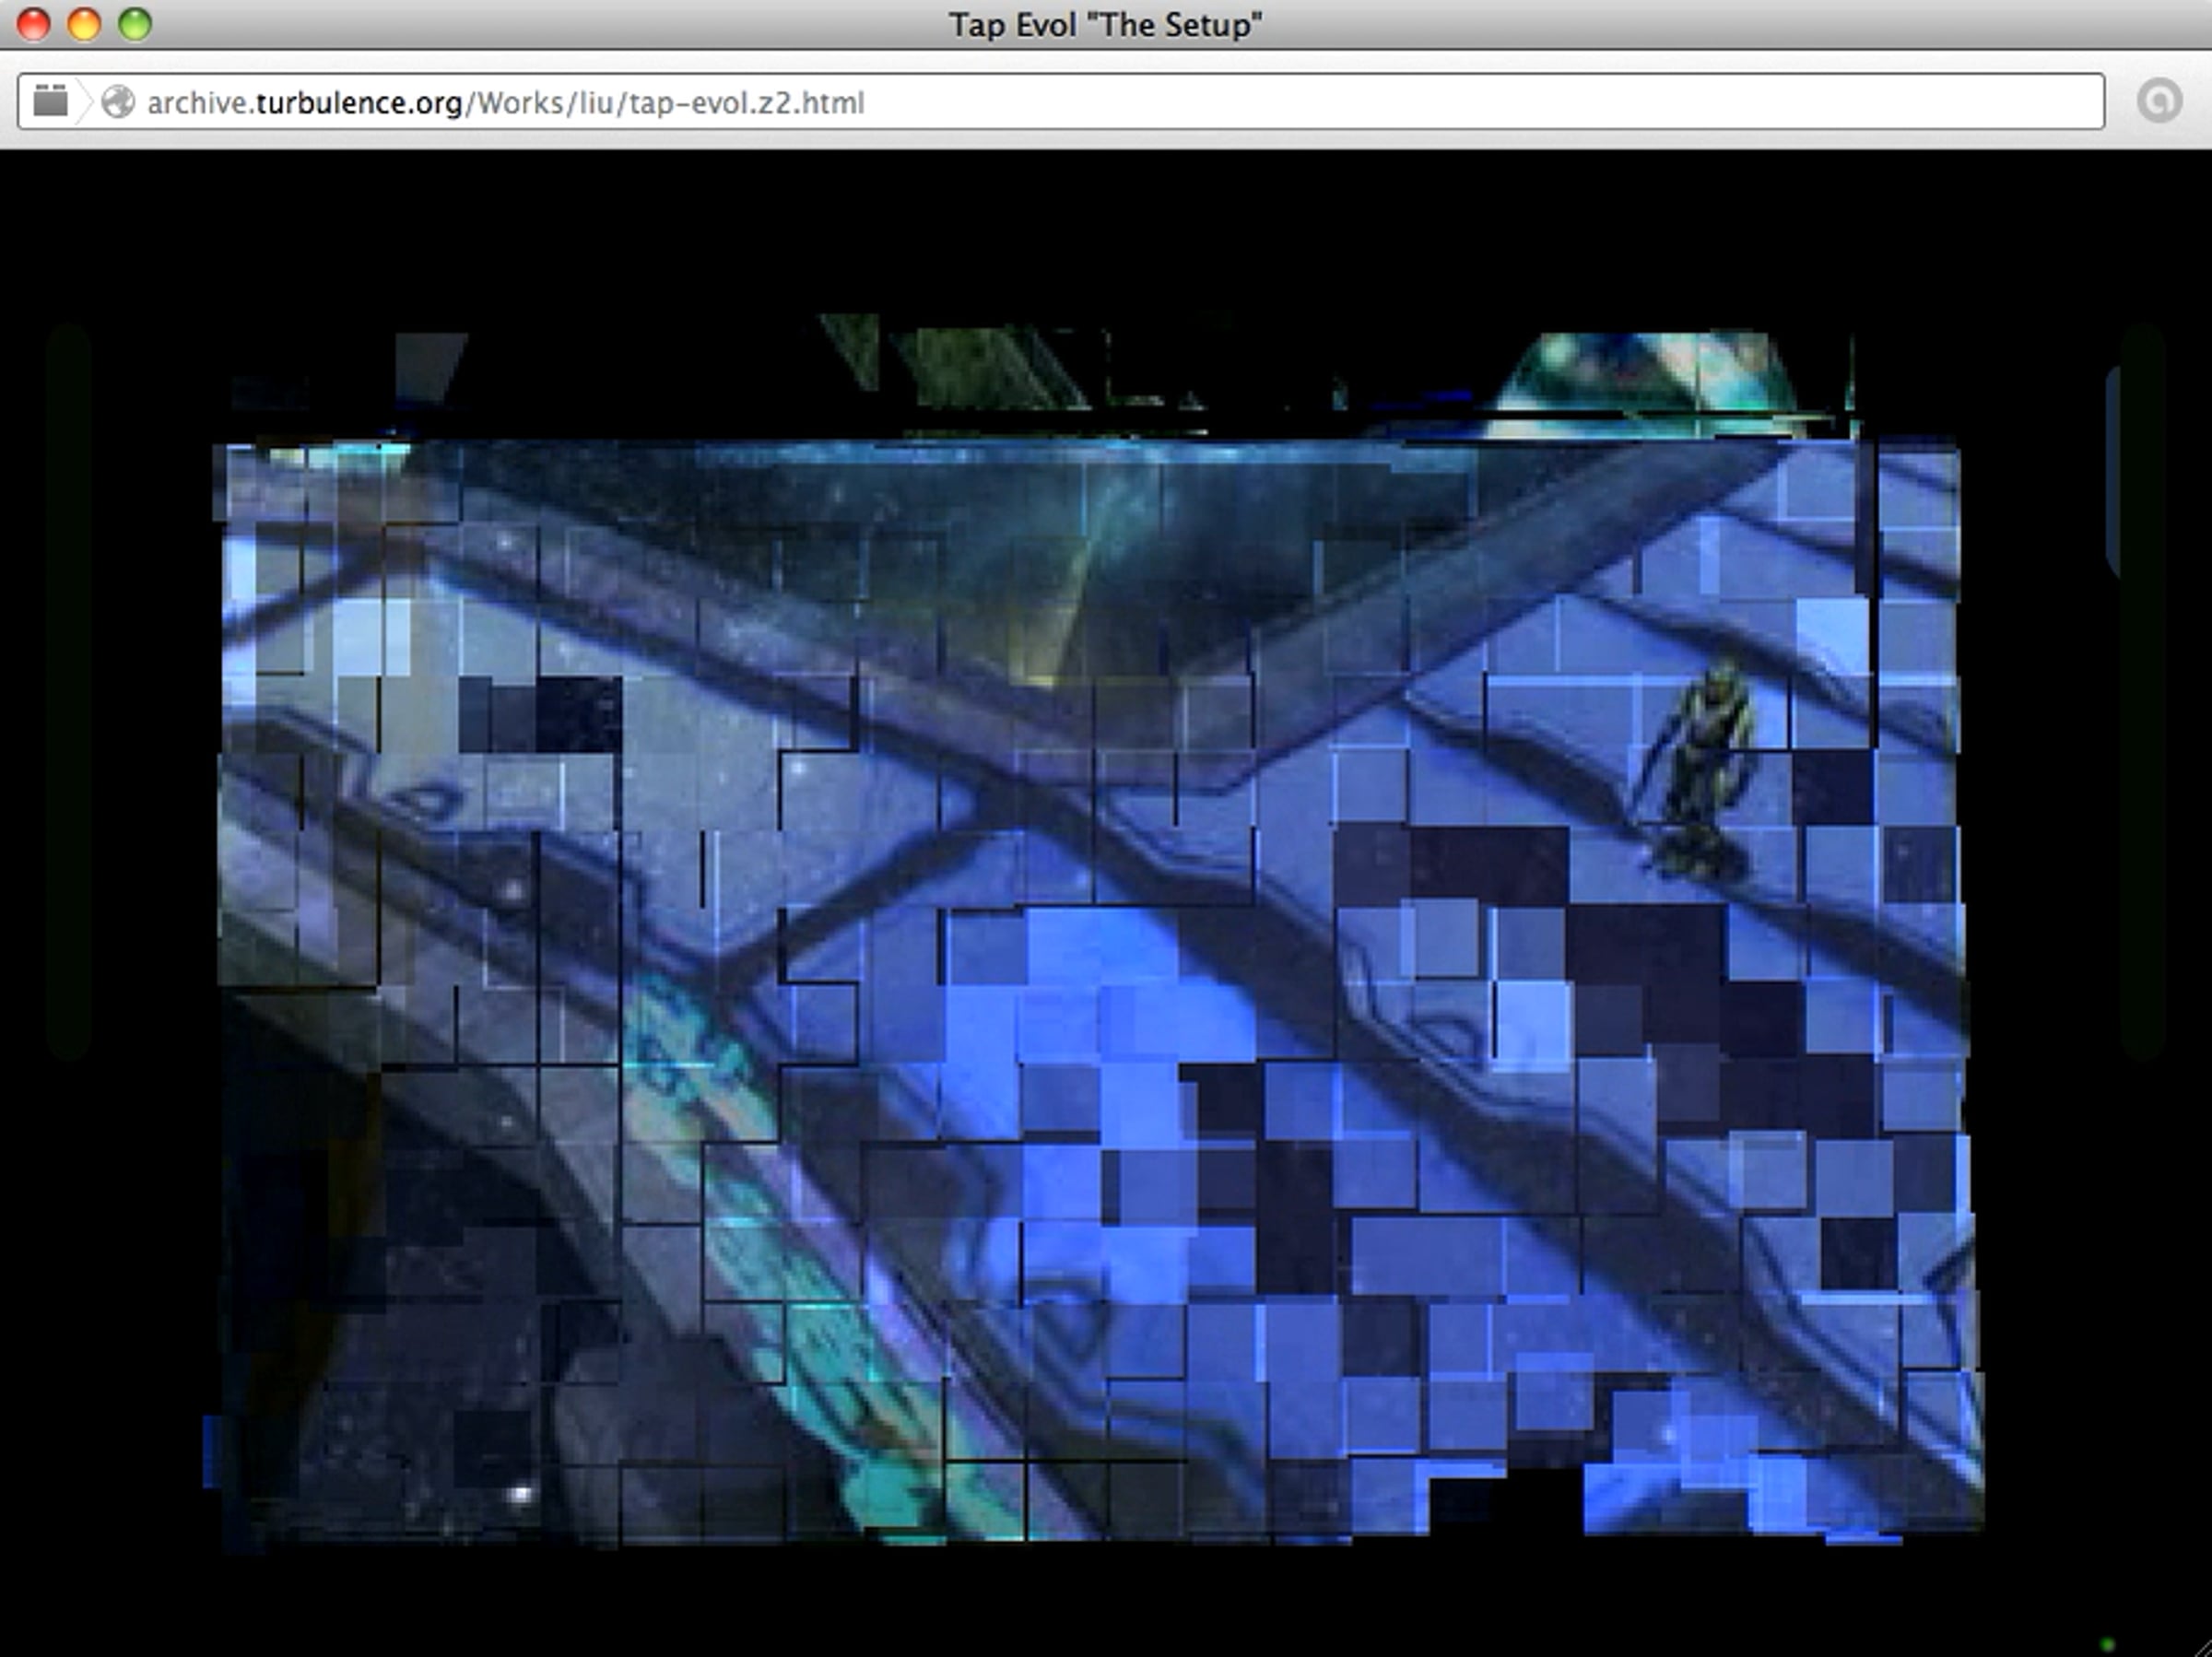Click the tab overview icon beside the address
The width and height of the screenshot is (2212, 1657).
tap(50, 101)
